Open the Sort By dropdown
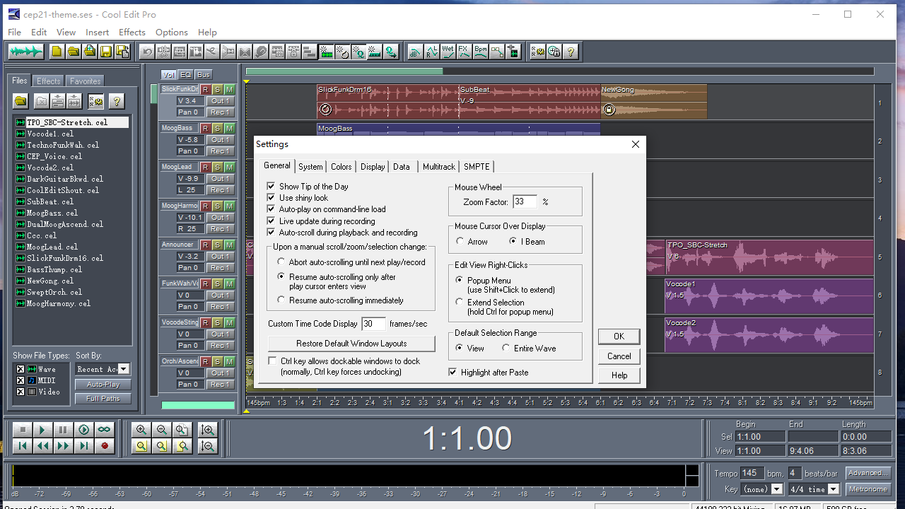Viewport: 905px width, 509px height. pos(124,369)
